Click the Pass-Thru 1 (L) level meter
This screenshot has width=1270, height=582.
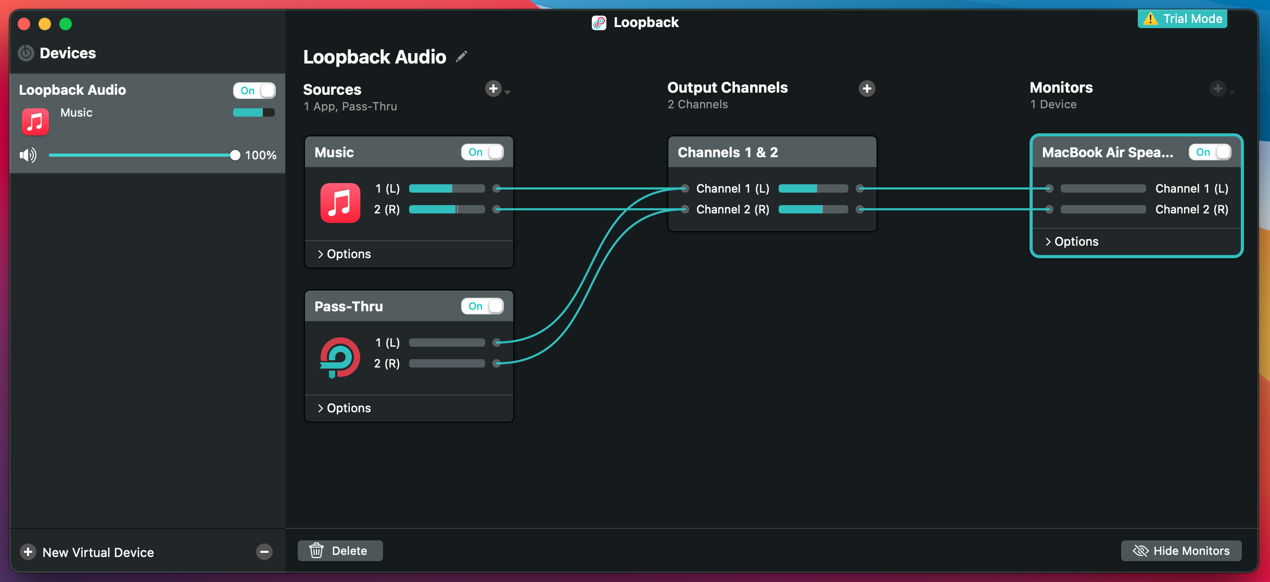click(x=447, y=343)
